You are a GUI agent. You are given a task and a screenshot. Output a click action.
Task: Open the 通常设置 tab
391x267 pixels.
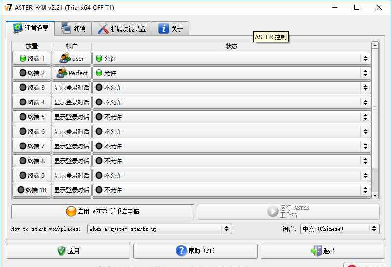pos(30,28)
